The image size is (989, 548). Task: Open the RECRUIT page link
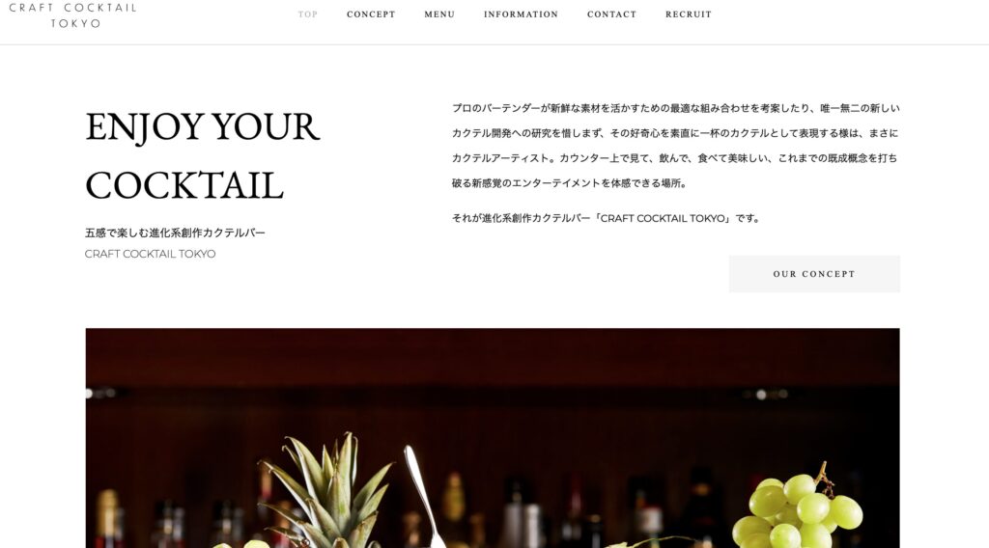[689, 14]
